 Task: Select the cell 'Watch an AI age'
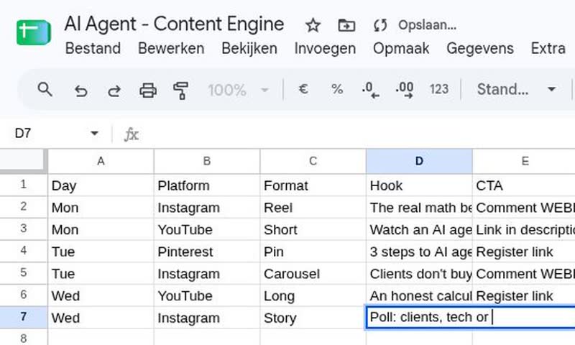click(419, 229)
